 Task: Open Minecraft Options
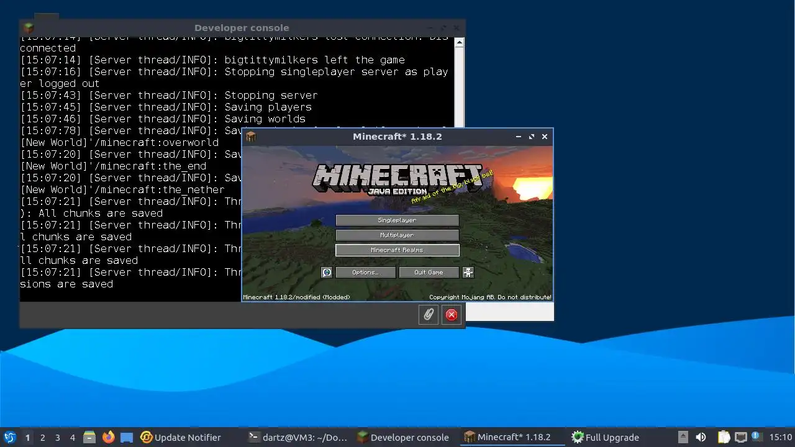pos(365,273)
